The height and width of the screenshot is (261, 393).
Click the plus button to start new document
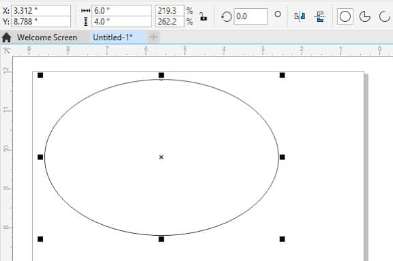(x=154, y=37)
